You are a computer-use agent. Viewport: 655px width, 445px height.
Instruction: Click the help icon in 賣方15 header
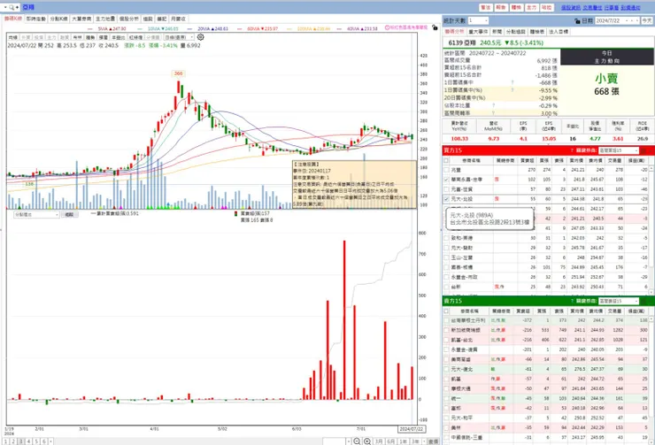point(572,301)
